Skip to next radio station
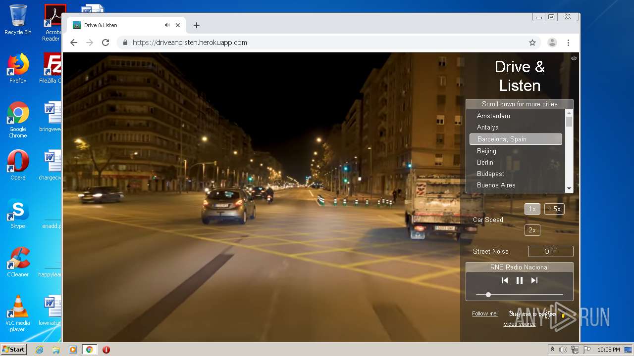 [534, 280]
